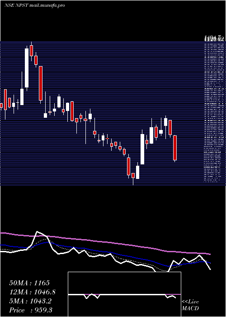The height and width of the screenshot is (317, 226).
Task: Click the 5MA : 1043.2 label
Action: [x=30, y=301]
